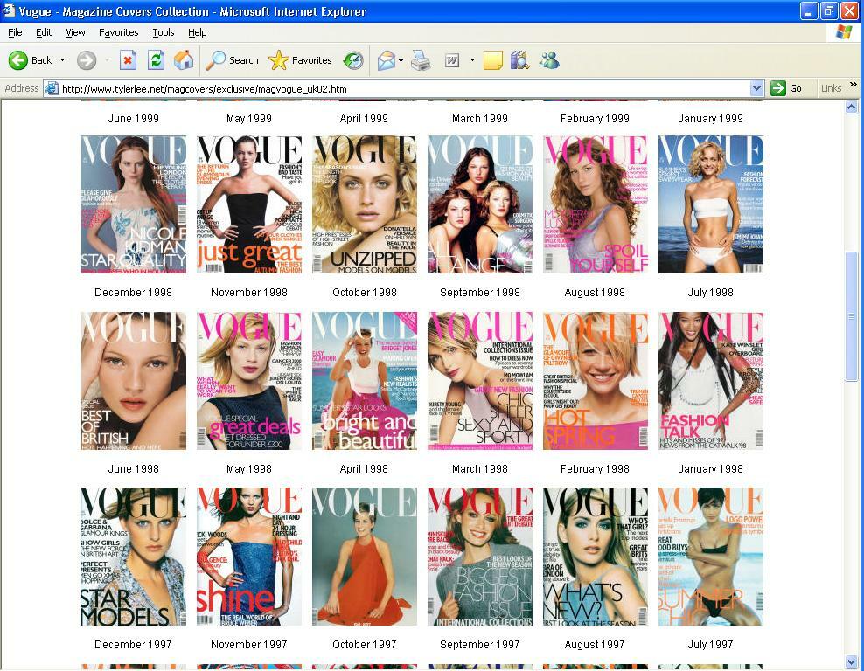The height and width of the screenshot is (671, 864).
Task: Open the 'Best of British' cover
Action: 133,381
